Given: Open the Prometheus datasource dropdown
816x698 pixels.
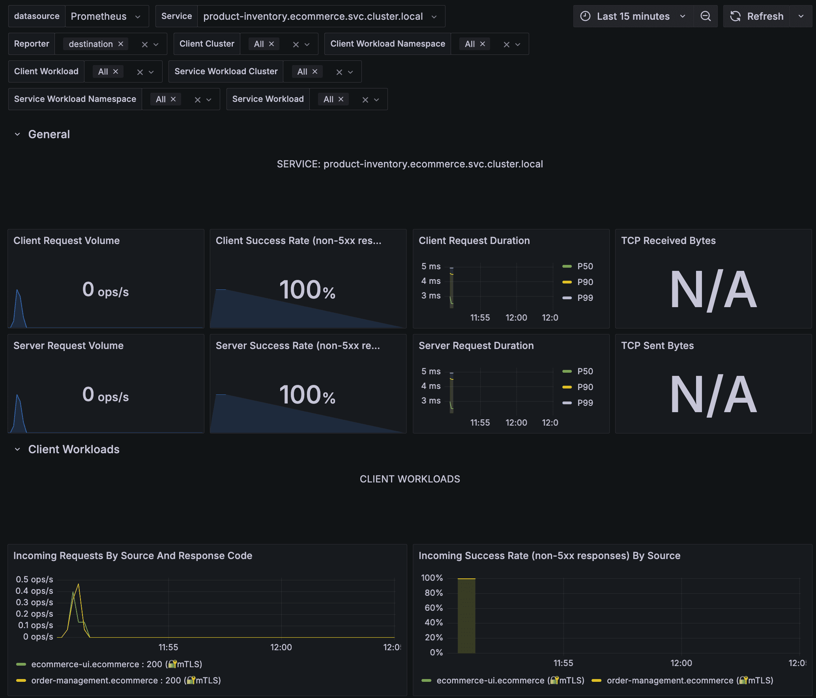Looking at the screenshot, I should coord(107,16).
